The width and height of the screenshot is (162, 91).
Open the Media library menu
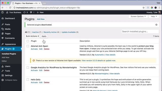click(x=8, y=29)
